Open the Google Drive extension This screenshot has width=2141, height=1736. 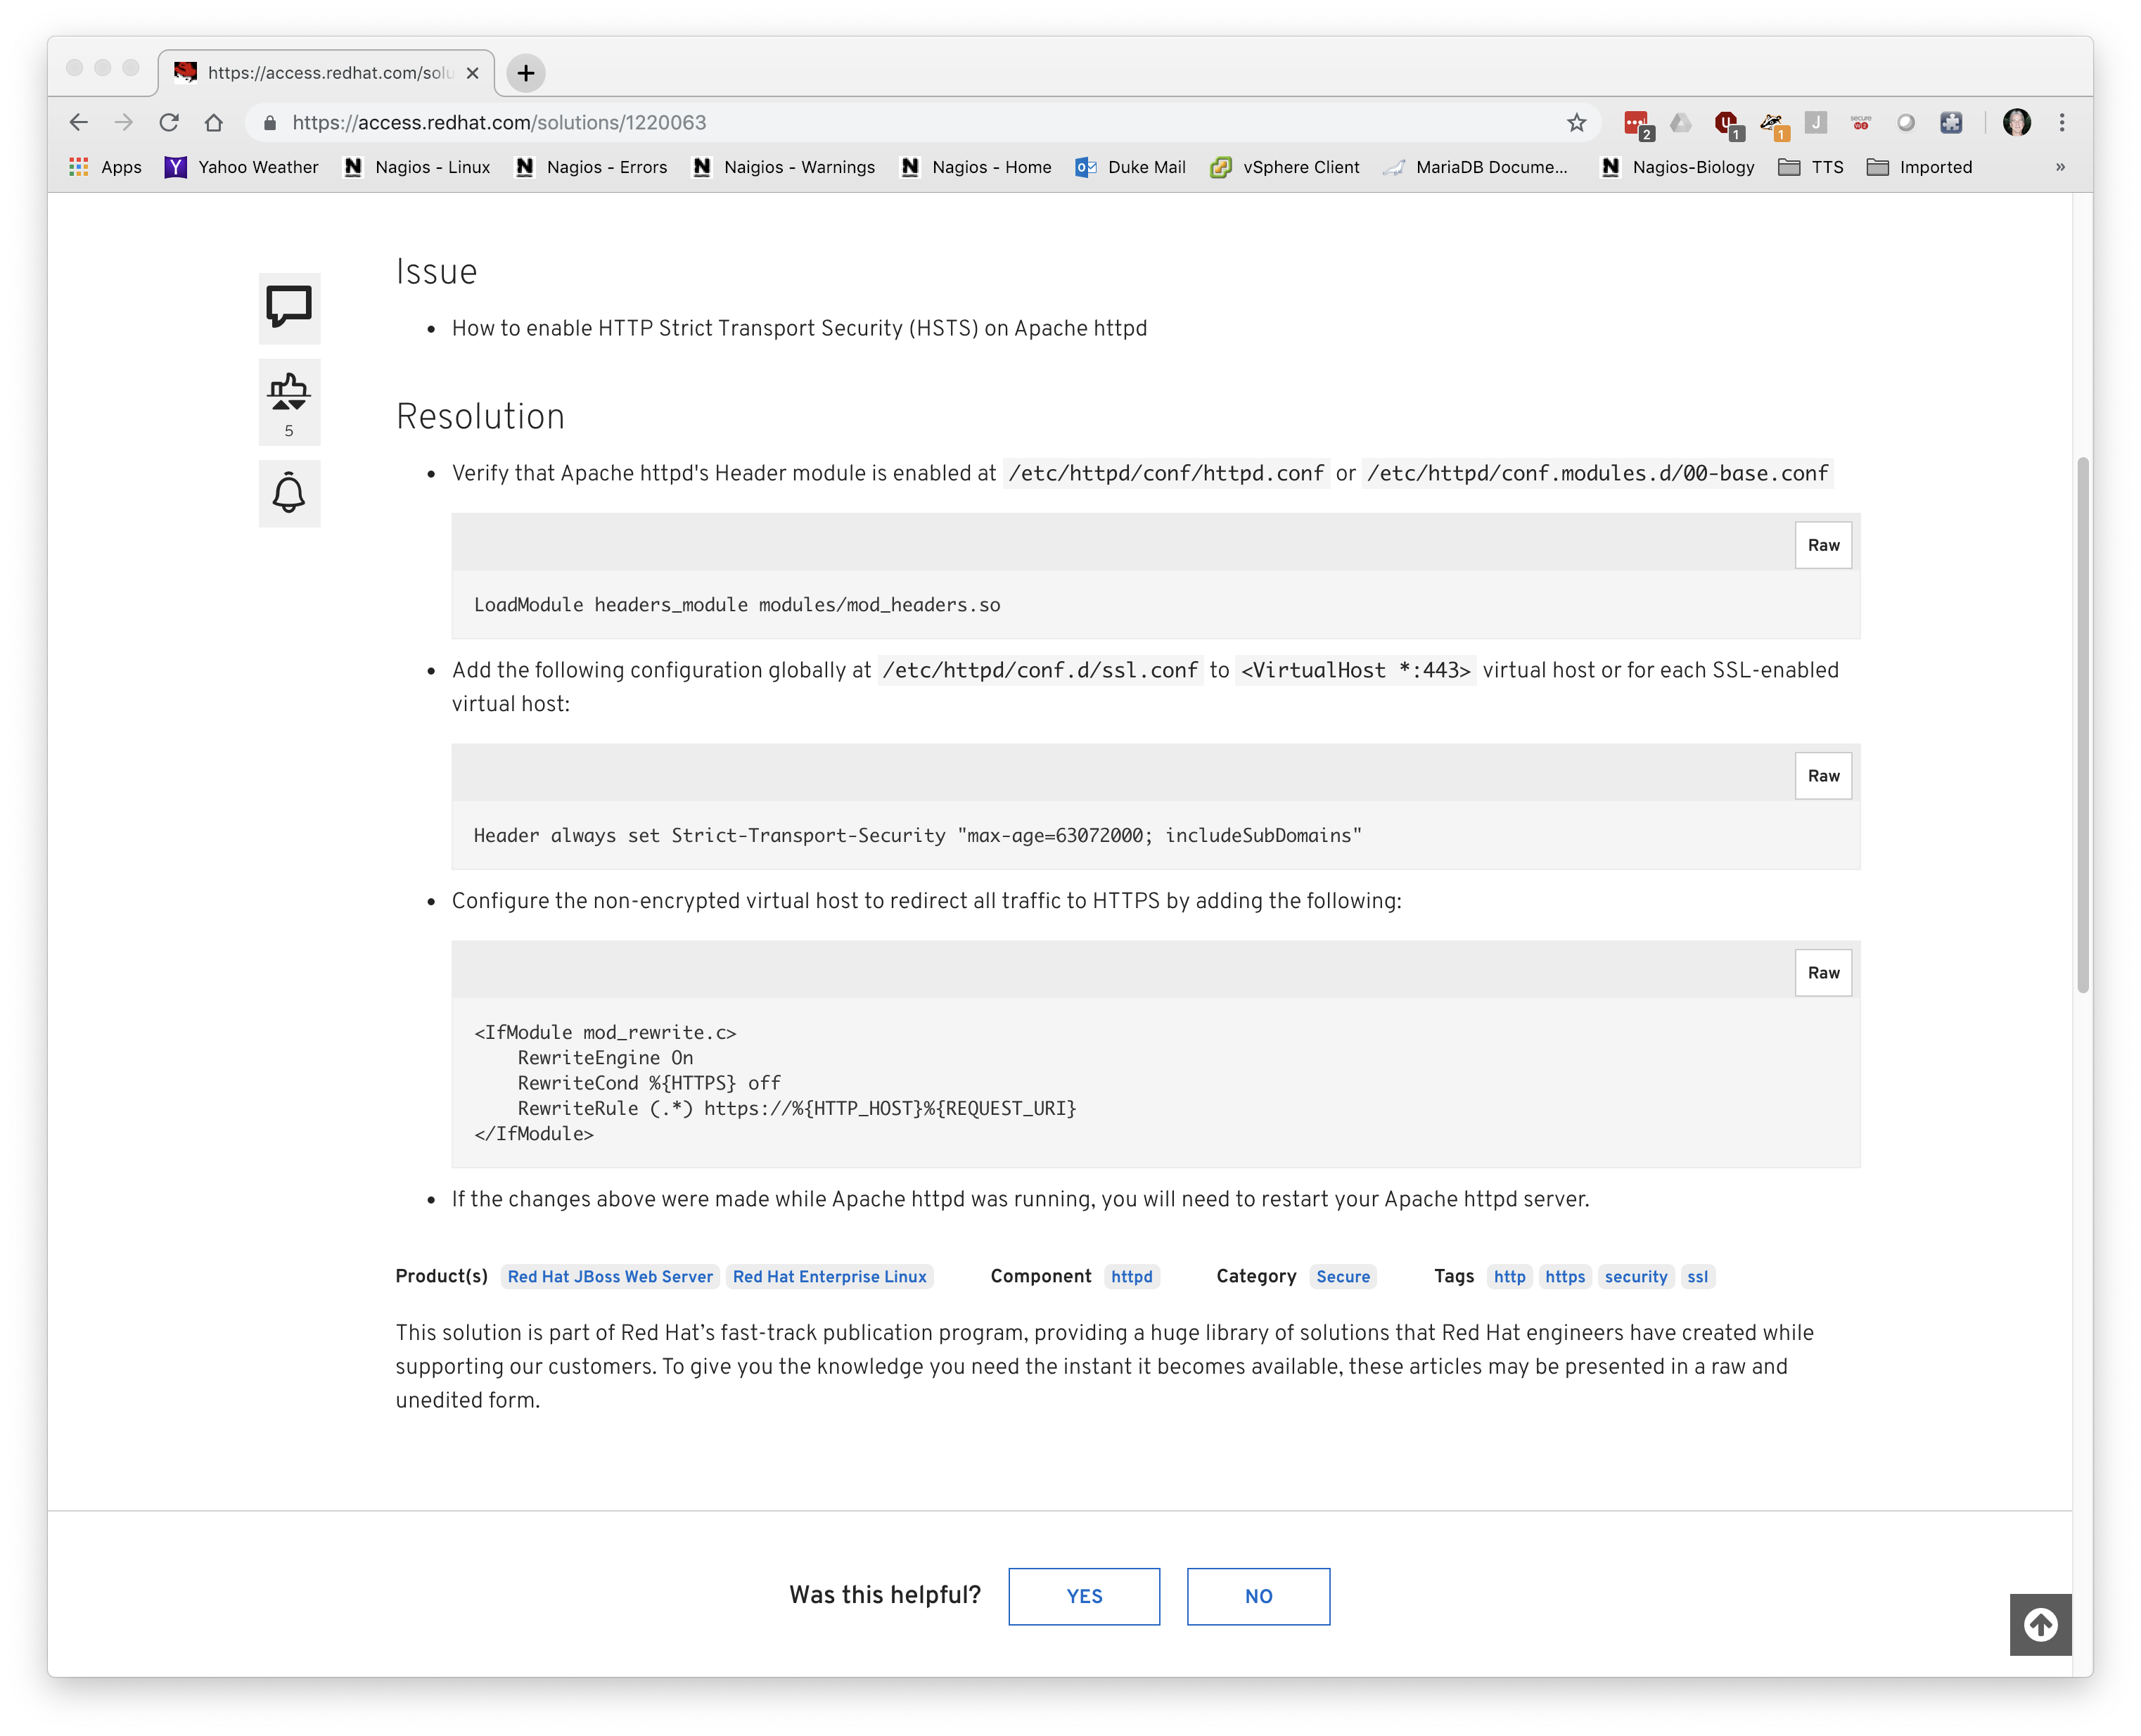coord(1681,122)
